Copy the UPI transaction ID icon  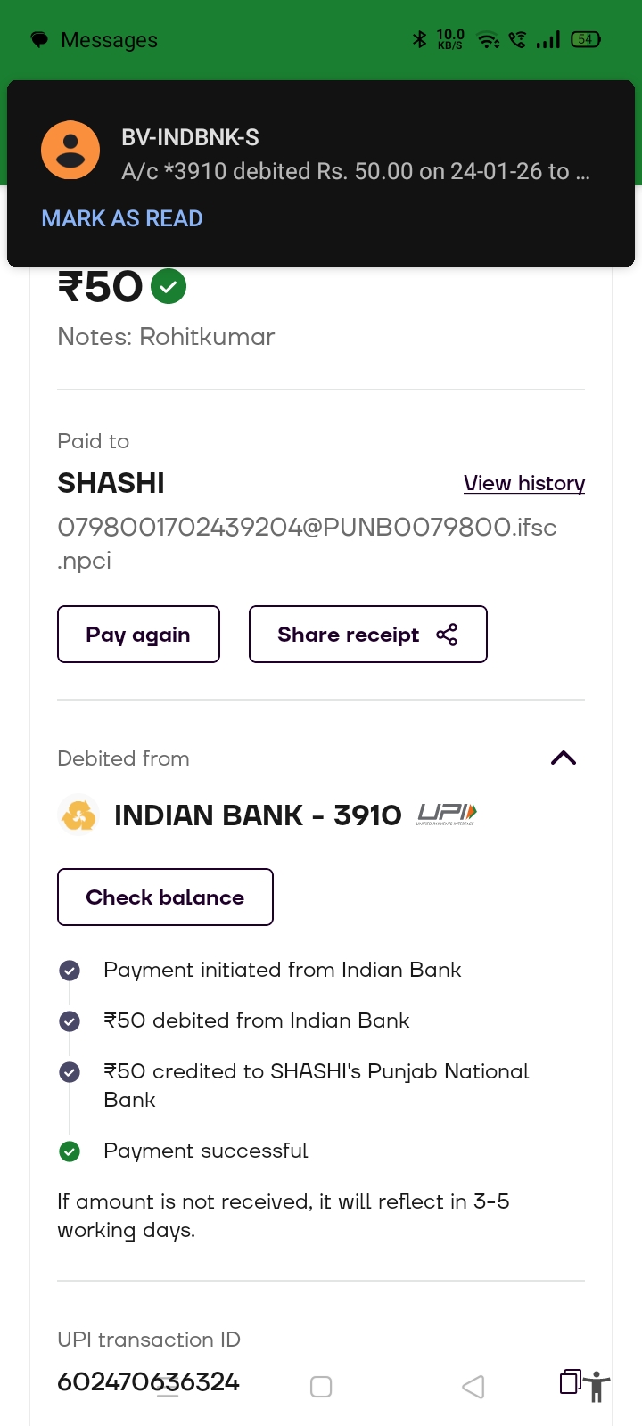tap(570, 1381)
